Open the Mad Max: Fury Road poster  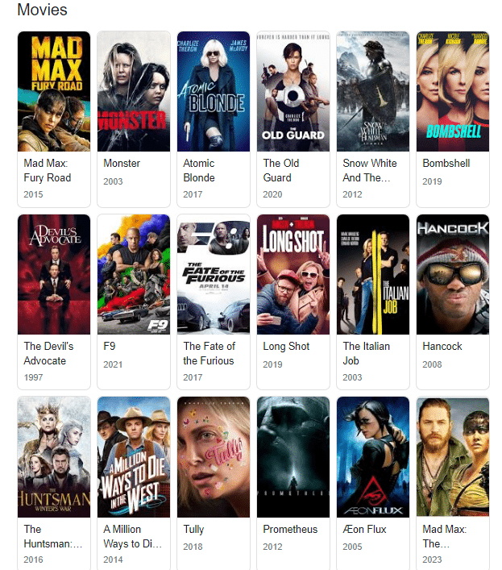(54, 91)
